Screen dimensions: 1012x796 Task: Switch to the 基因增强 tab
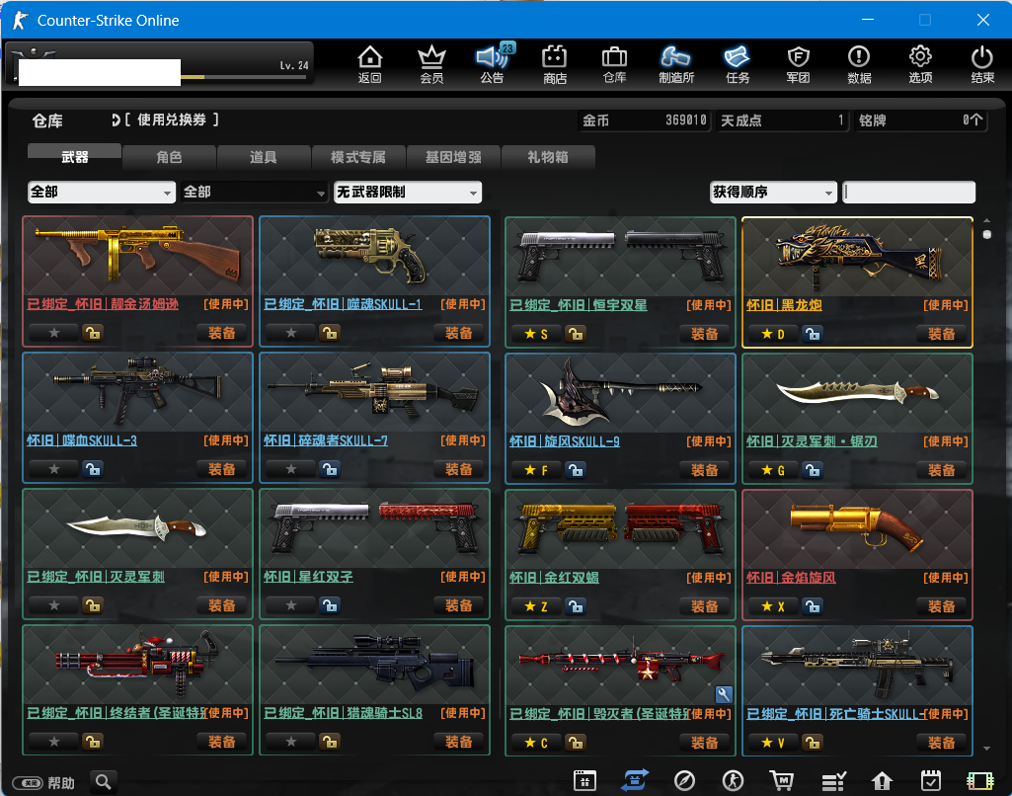[453, 157]
